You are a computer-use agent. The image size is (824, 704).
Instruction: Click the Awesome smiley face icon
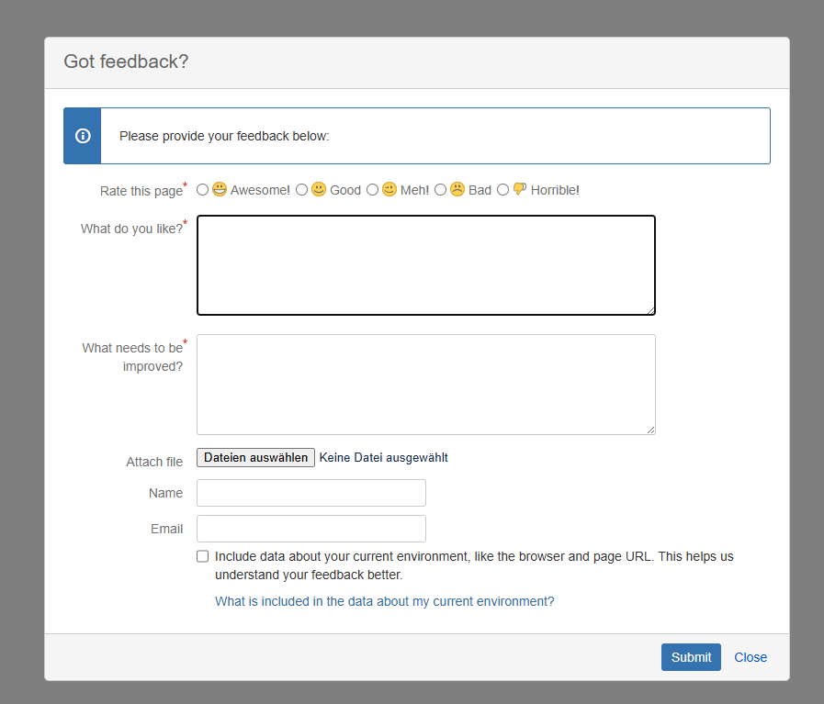[219, 189]
